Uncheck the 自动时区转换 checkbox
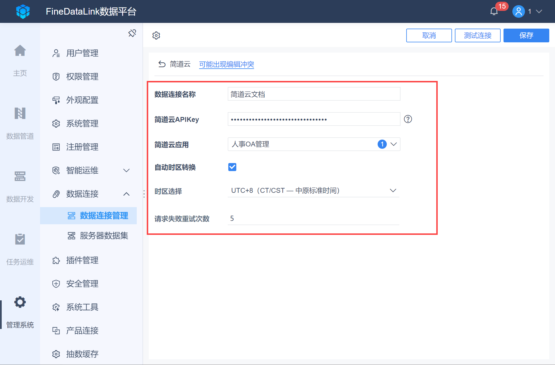Viewport: 555px width, 365px height. point(232,167)
